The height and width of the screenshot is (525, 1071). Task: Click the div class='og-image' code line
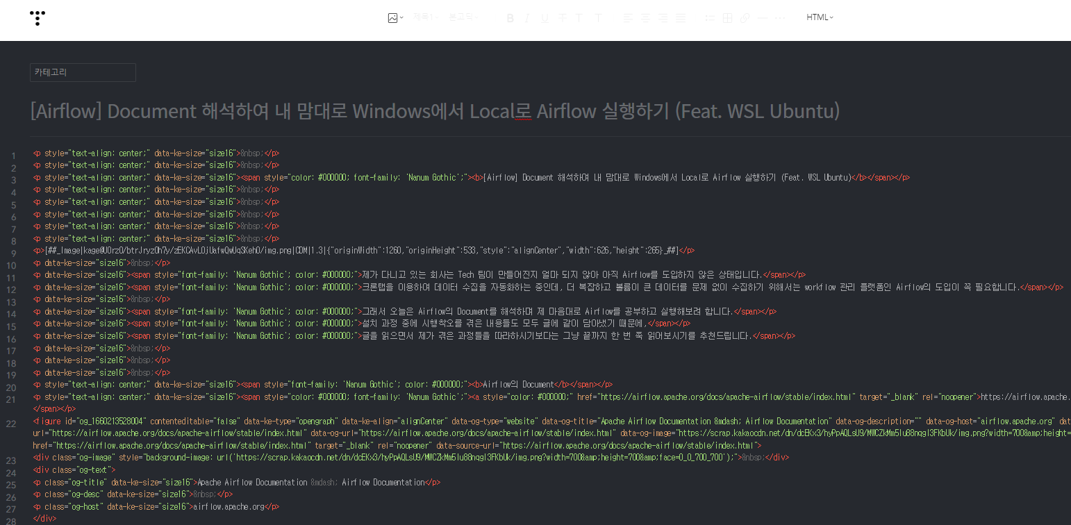coord(411,458)
